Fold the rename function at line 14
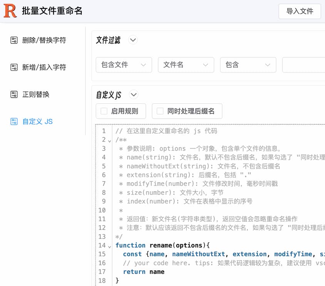 [x=109, y=246]
